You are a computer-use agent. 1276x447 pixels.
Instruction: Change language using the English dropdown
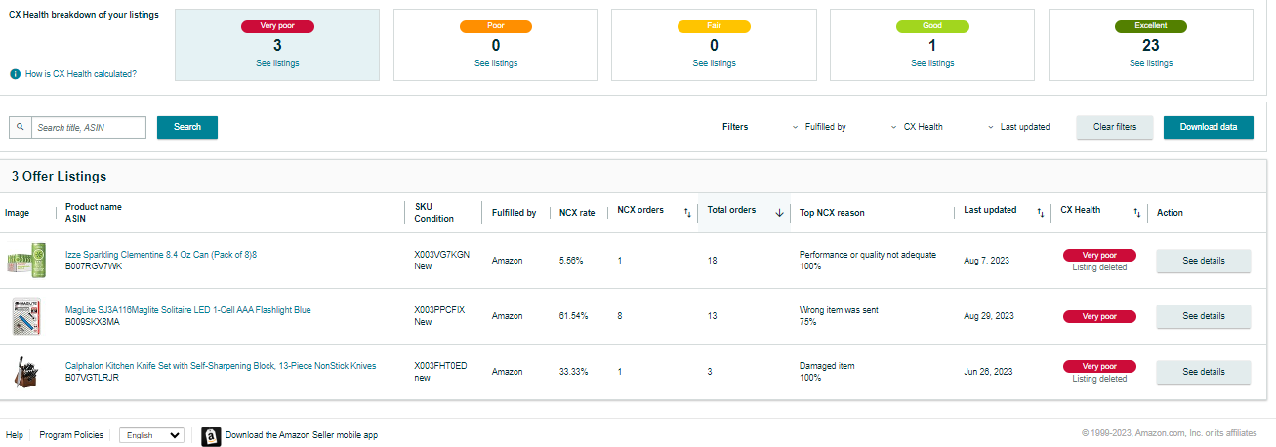pyautogui.click(x=151, y=435)
